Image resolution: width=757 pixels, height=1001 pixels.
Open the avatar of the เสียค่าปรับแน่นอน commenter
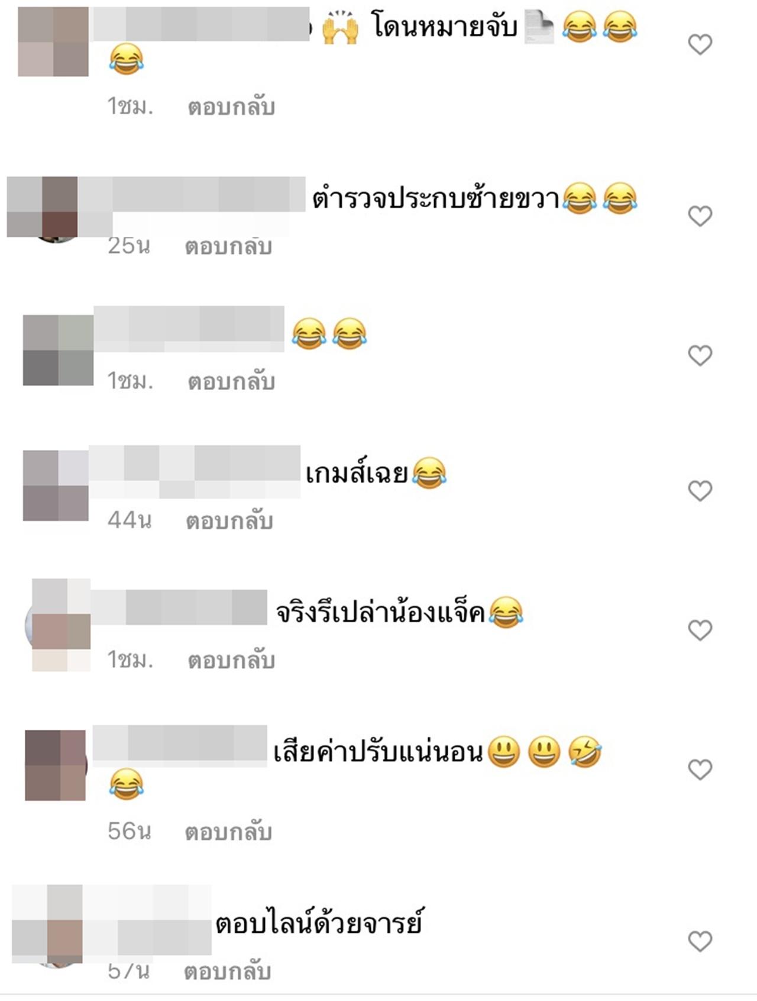[56, 765]
